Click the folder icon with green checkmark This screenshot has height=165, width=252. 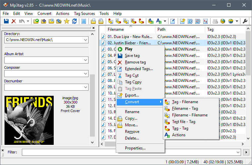click(36, 21)
